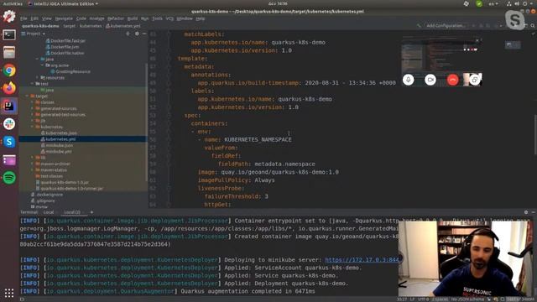
Task: Open the network indicator in top bar
Action: click(509, 3)
